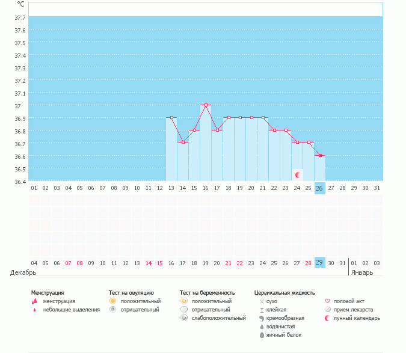Click the lunar calendar moon icon in legend

[x=327, y=318]
